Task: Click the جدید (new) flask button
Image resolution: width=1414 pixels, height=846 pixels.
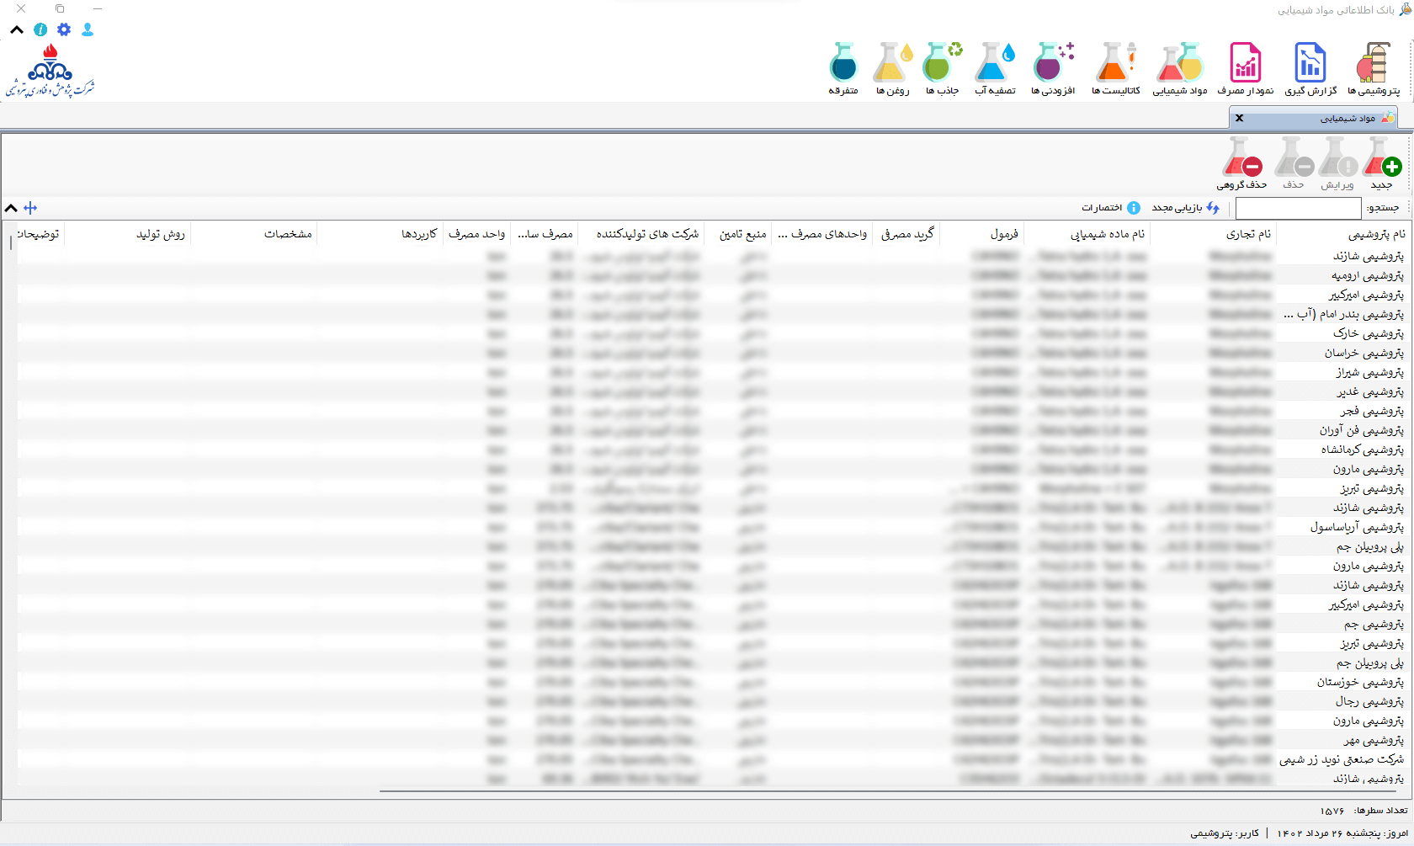Action: coord(1381,163)
